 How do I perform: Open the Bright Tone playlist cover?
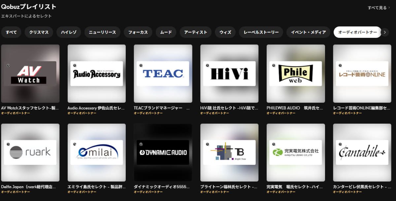(229, 153)
